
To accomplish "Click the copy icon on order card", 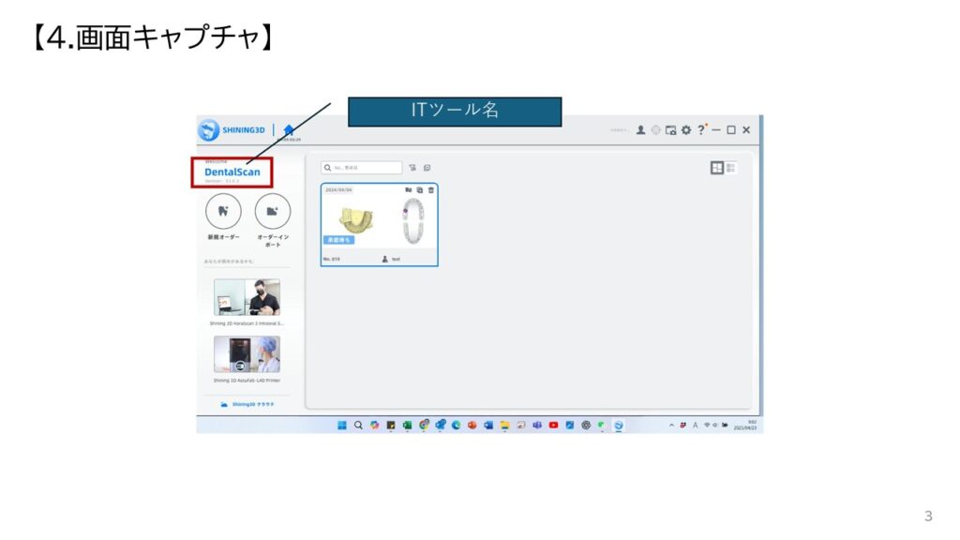I will 420,190.
